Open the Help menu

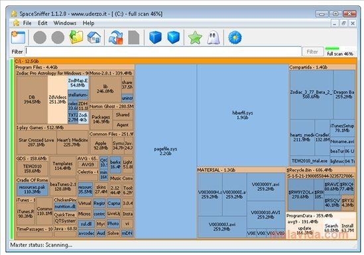88,23
